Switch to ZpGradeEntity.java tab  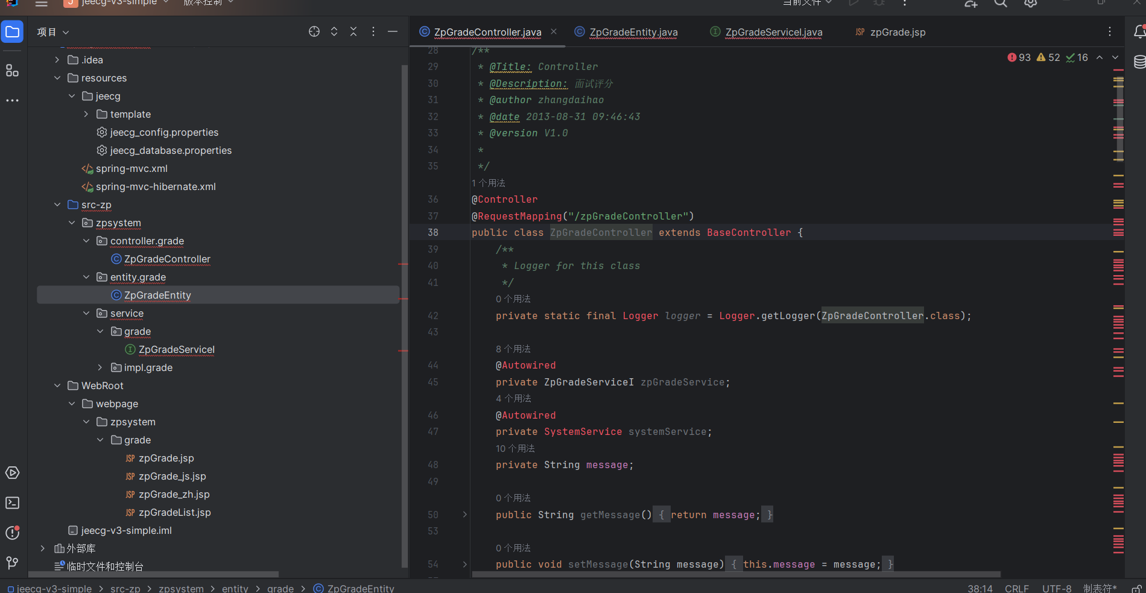click(x=633, y=32)
